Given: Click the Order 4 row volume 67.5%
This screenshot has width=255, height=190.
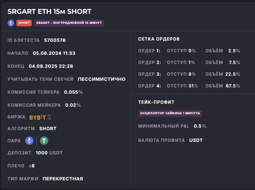Looking at the screenshot, I should (x=234, y=86).
